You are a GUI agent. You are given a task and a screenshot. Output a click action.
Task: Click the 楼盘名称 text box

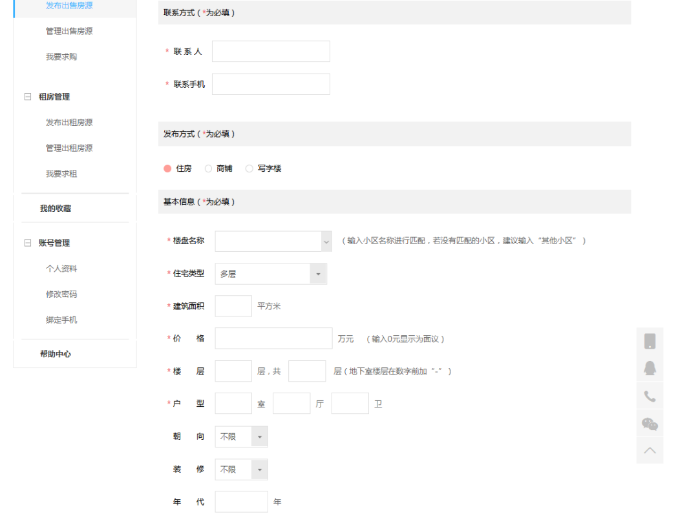[x=268, y=241]
